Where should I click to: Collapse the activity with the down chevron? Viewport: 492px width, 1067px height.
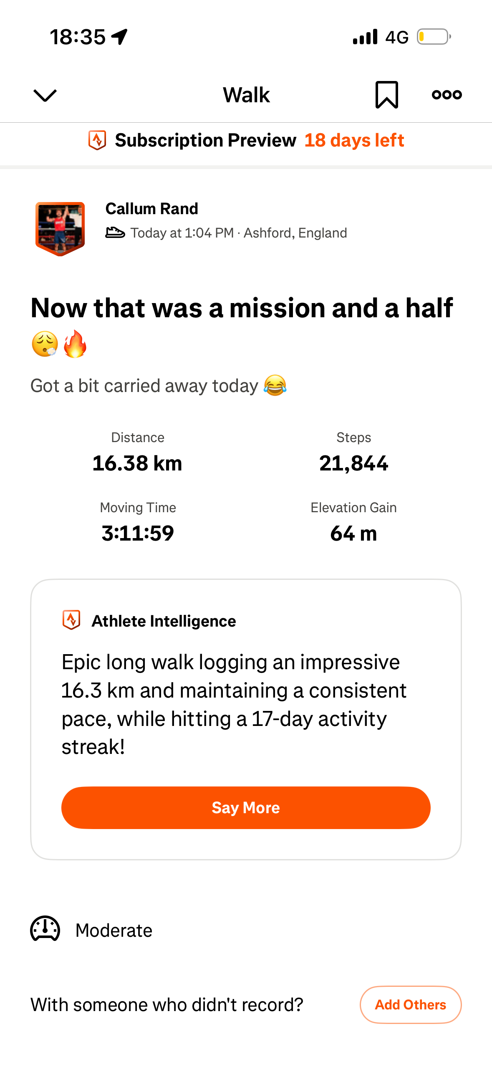tap(45, 95)
